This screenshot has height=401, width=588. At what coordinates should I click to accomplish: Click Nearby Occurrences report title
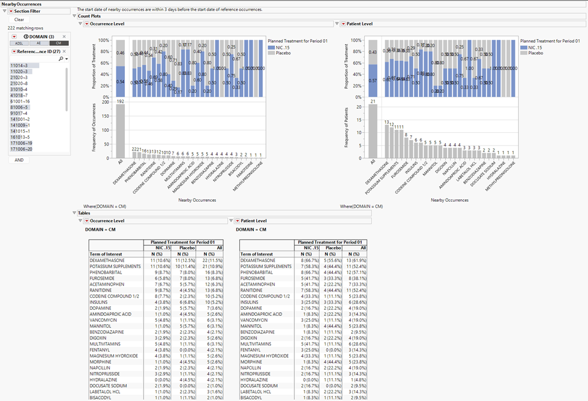pyautogui.click(x=21, y=4)
